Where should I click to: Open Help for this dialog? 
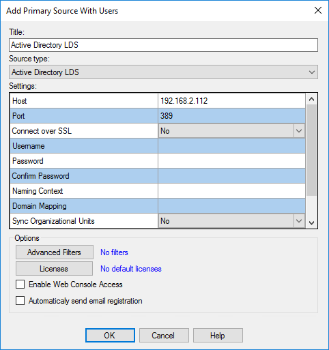[218, 335]
